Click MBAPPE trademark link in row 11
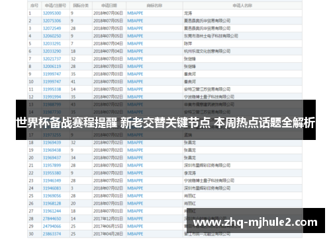 pos(135,89)
